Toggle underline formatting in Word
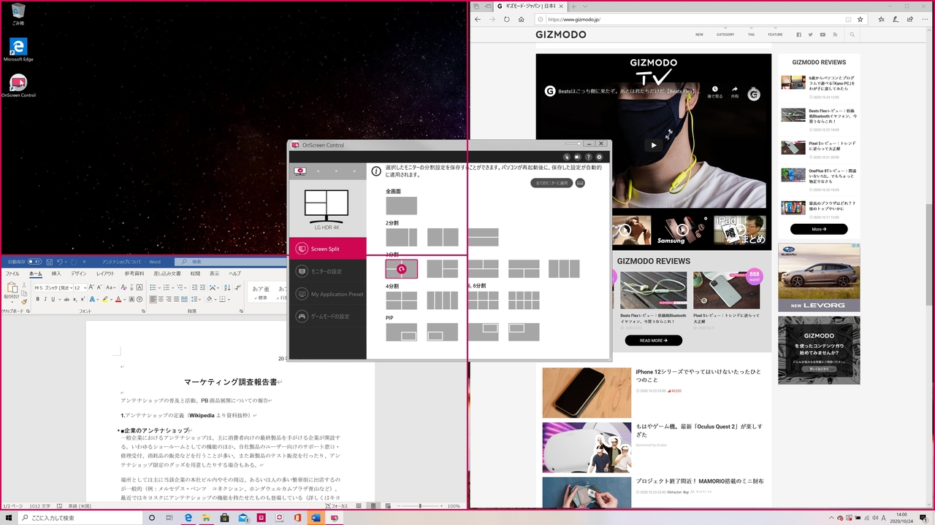Image resolution: width=935 pixels, height=525 pixels. (53, 299)
